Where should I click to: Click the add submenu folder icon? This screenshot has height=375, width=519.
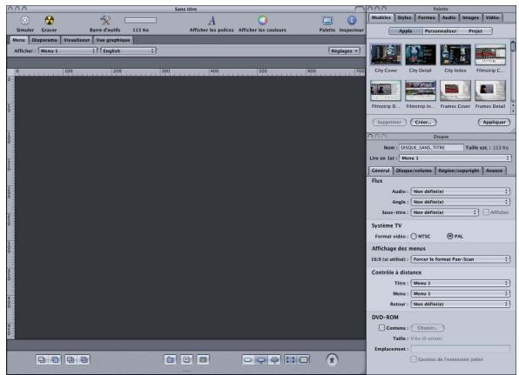click(171, 359)
